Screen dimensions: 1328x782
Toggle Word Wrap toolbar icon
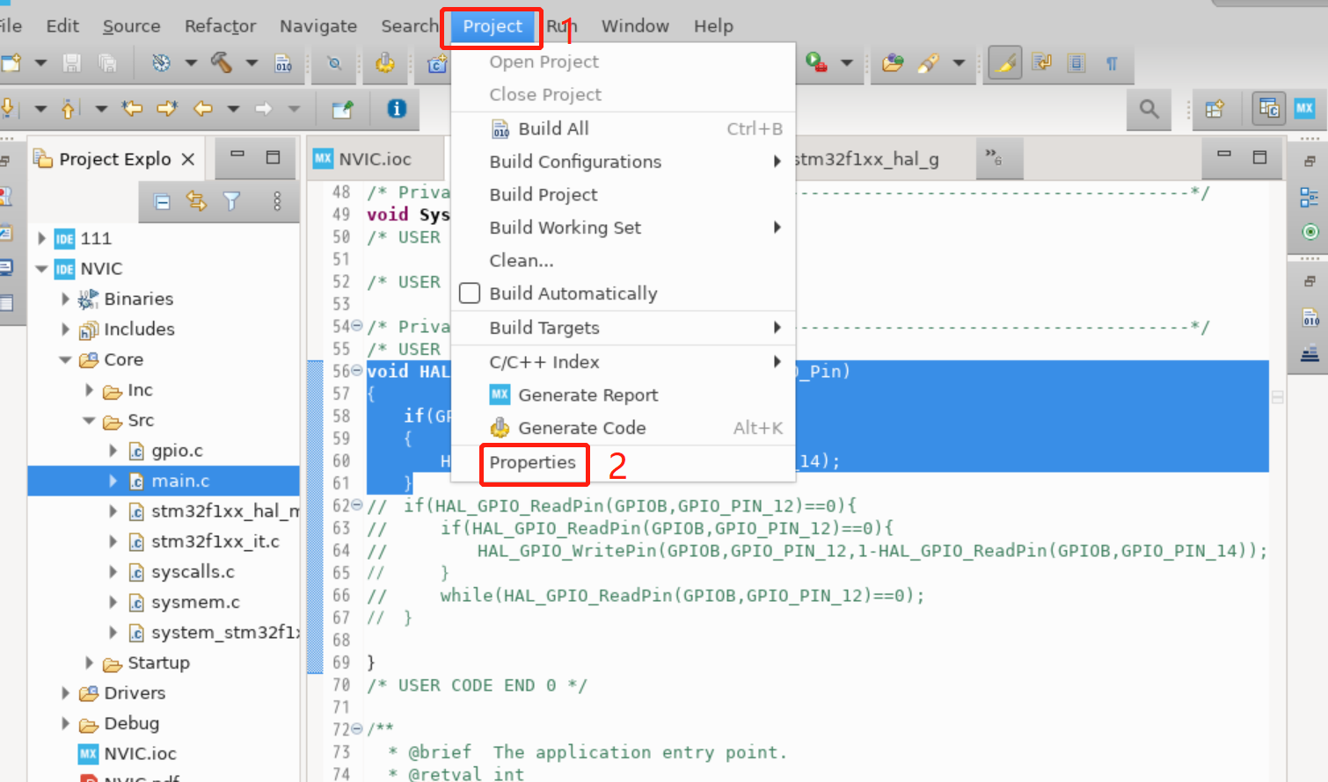pyautogui.click(x=1042, y=63)
